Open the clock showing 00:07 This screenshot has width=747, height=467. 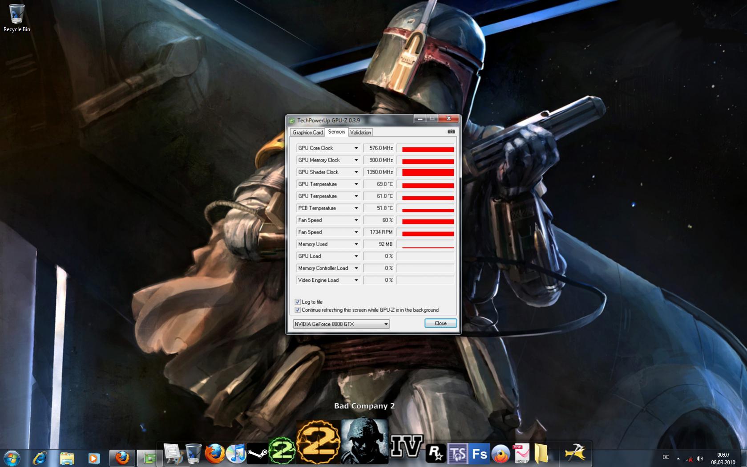point(723,459)
